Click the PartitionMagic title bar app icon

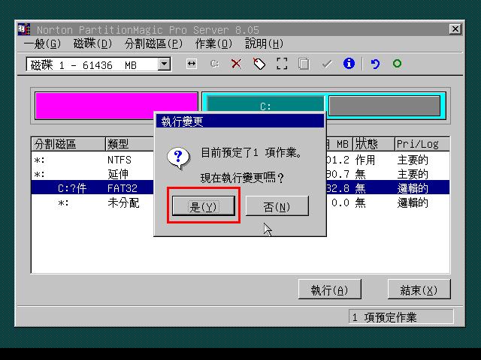[x=24, y=29]
